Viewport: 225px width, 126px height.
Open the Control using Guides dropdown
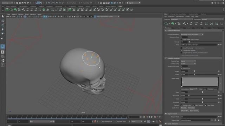tap(188, 64)
